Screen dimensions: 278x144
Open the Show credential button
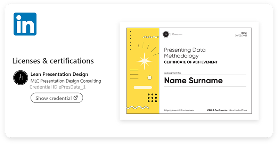pyautogui.click(x=57, y=98)
